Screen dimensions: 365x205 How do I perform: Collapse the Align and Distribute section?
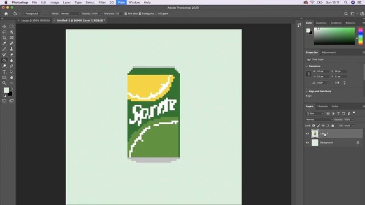click(x=307, y=91)
